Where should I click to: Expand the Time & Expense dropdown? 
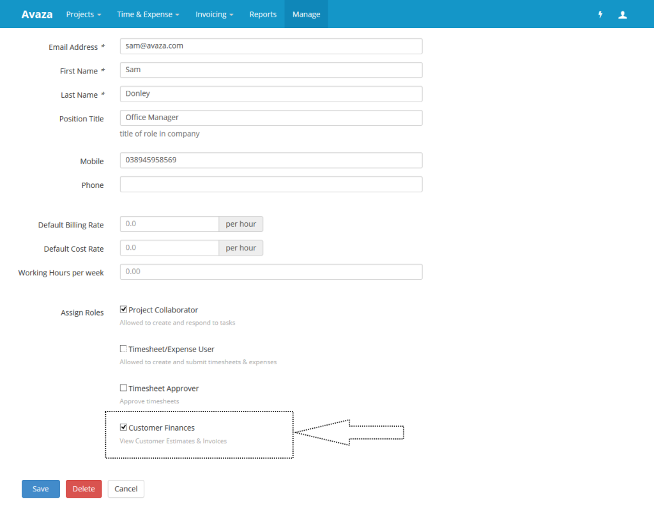point(148,14)
